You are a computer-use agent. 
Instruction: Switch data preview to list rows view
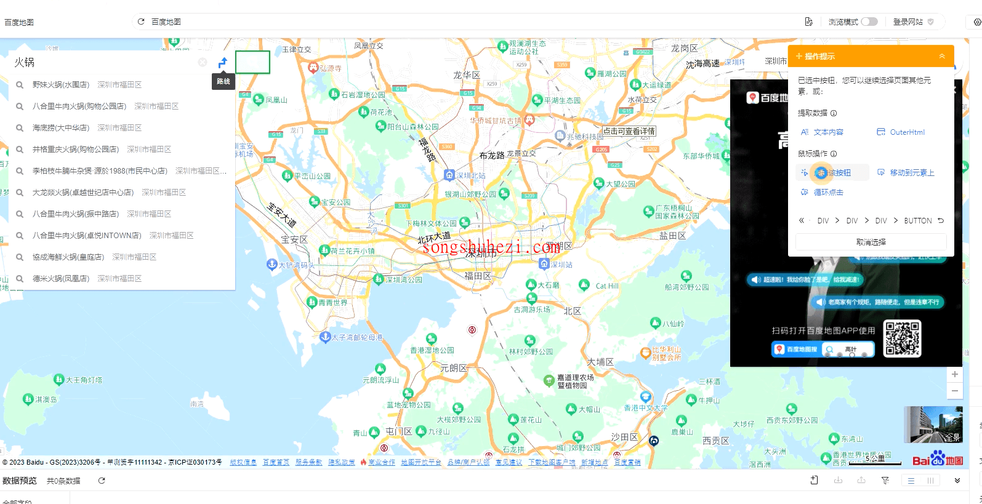point(911,481)
